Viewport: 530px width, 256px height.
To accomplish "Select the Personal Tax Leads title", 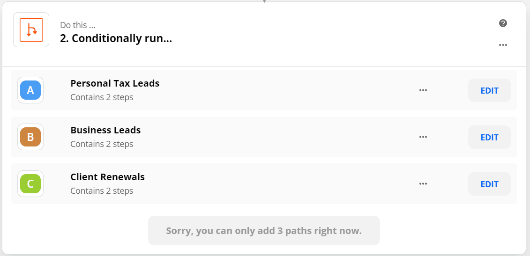I will click(x=115, y=83).
